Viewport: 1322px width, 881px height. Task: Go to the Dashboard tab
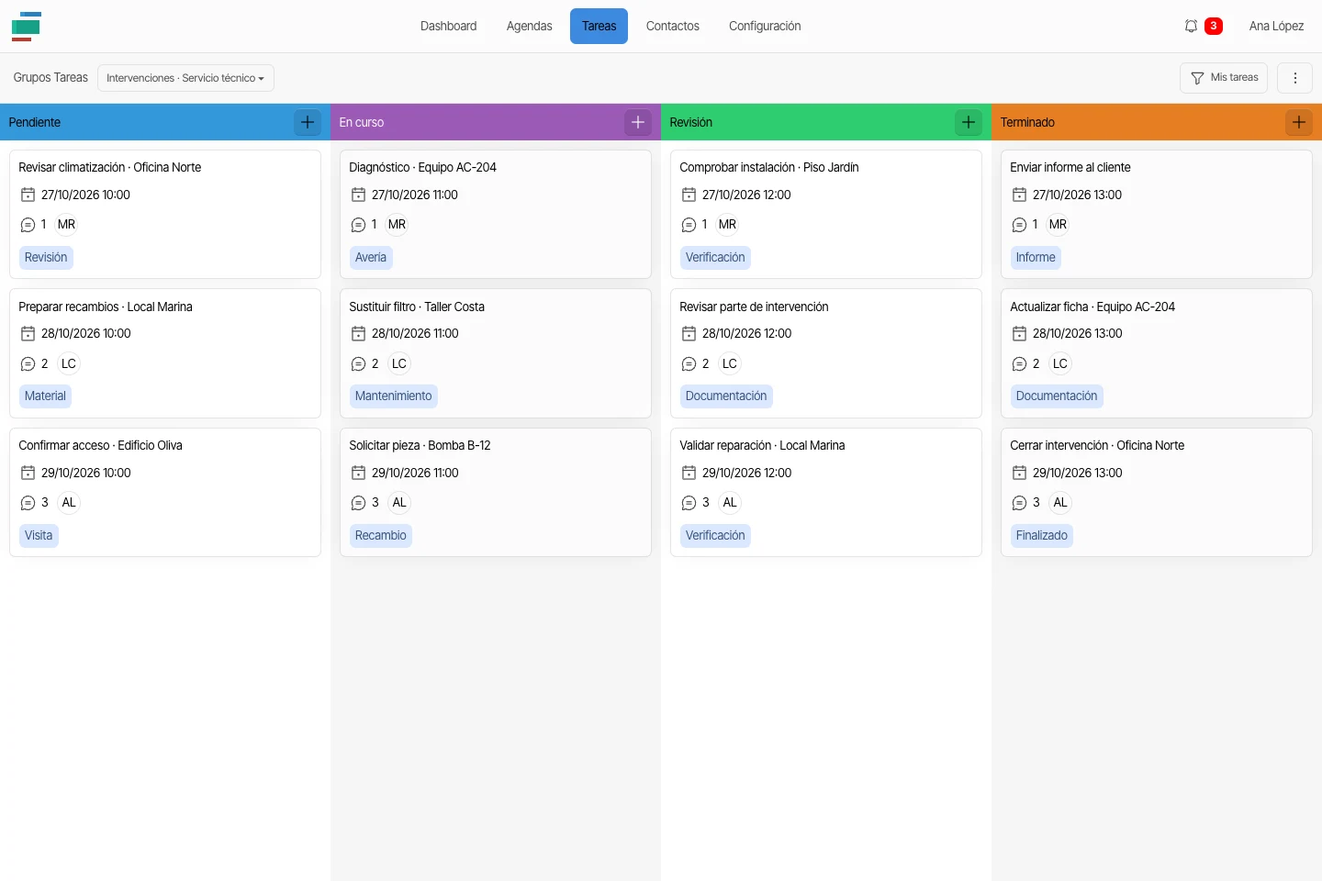[448, 27]
